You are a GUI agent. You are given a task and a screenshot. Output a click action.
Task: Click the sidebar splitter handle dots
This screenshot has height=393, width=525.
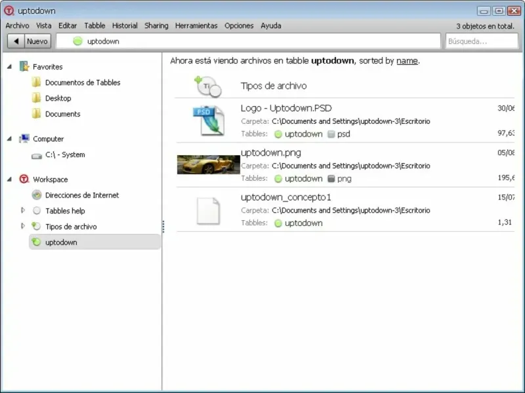point(163,226)
